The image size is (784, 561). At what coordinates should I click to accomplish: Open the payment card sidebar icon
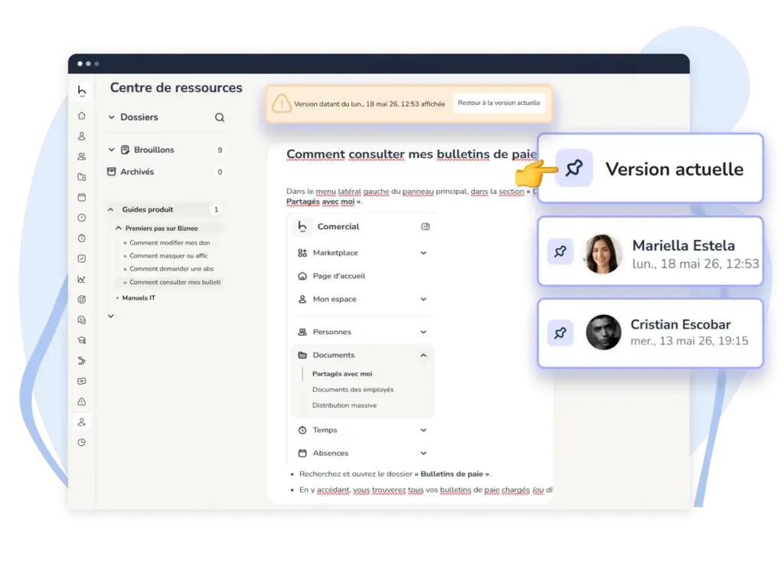(x=81, y=382)
